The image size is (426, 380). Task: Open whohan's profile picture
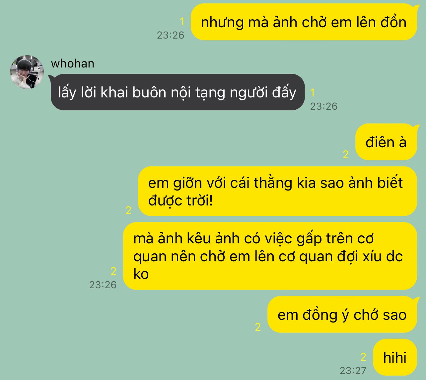coord(27,72)
